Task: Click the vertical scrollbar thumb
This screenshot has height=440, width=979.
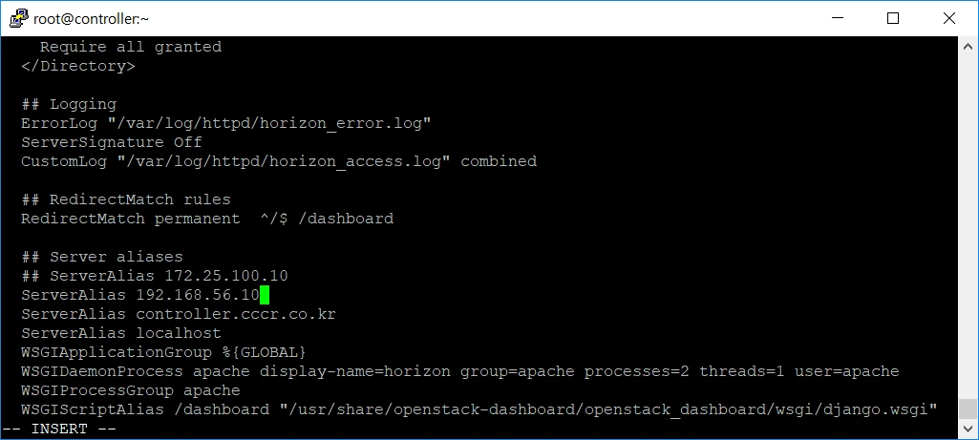Action: tap(968, 409)
